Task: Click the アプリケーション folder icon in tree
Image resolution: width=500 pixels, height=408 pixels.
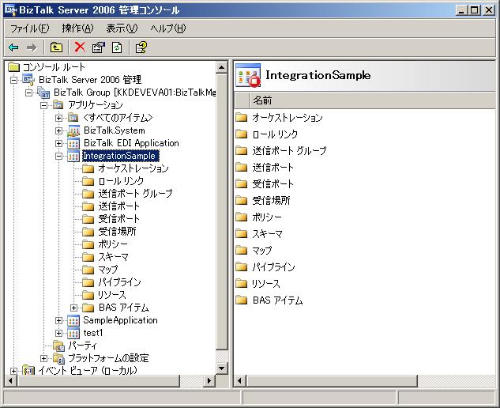Action: (x=58, y=105)
